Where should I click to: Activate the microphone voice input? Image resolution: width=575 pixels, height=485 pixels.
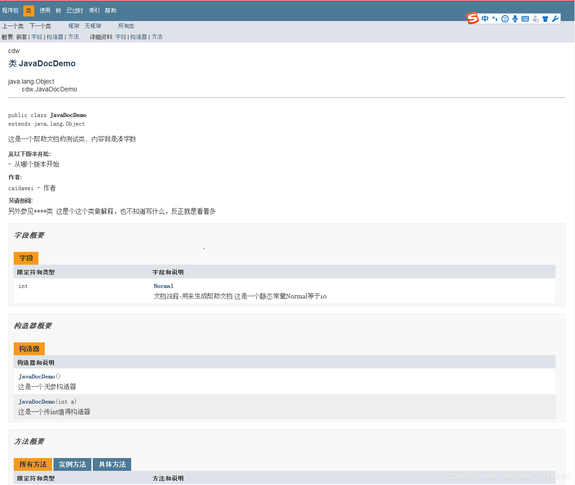pyautogui.click(x=515, y=19)
